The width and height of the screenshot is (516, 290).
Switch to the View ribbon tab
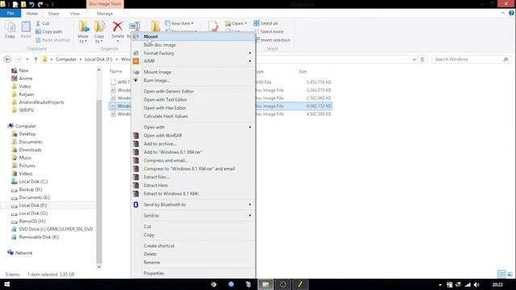pos(75,14)
